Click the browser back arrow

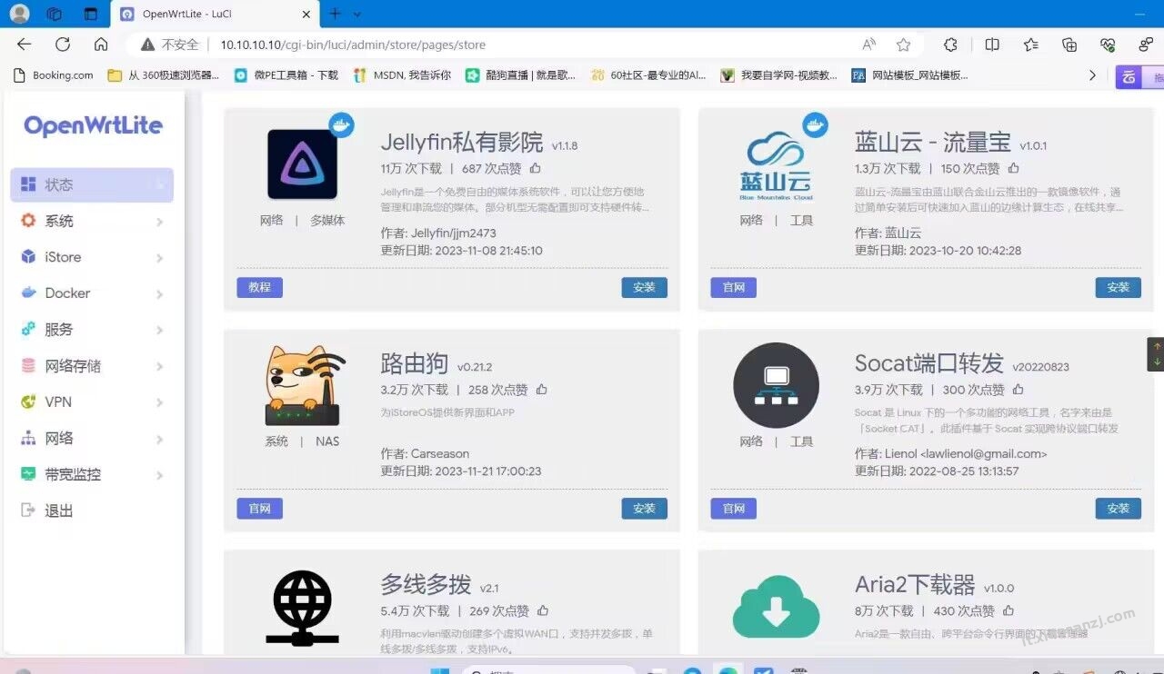tap(25, 45)
